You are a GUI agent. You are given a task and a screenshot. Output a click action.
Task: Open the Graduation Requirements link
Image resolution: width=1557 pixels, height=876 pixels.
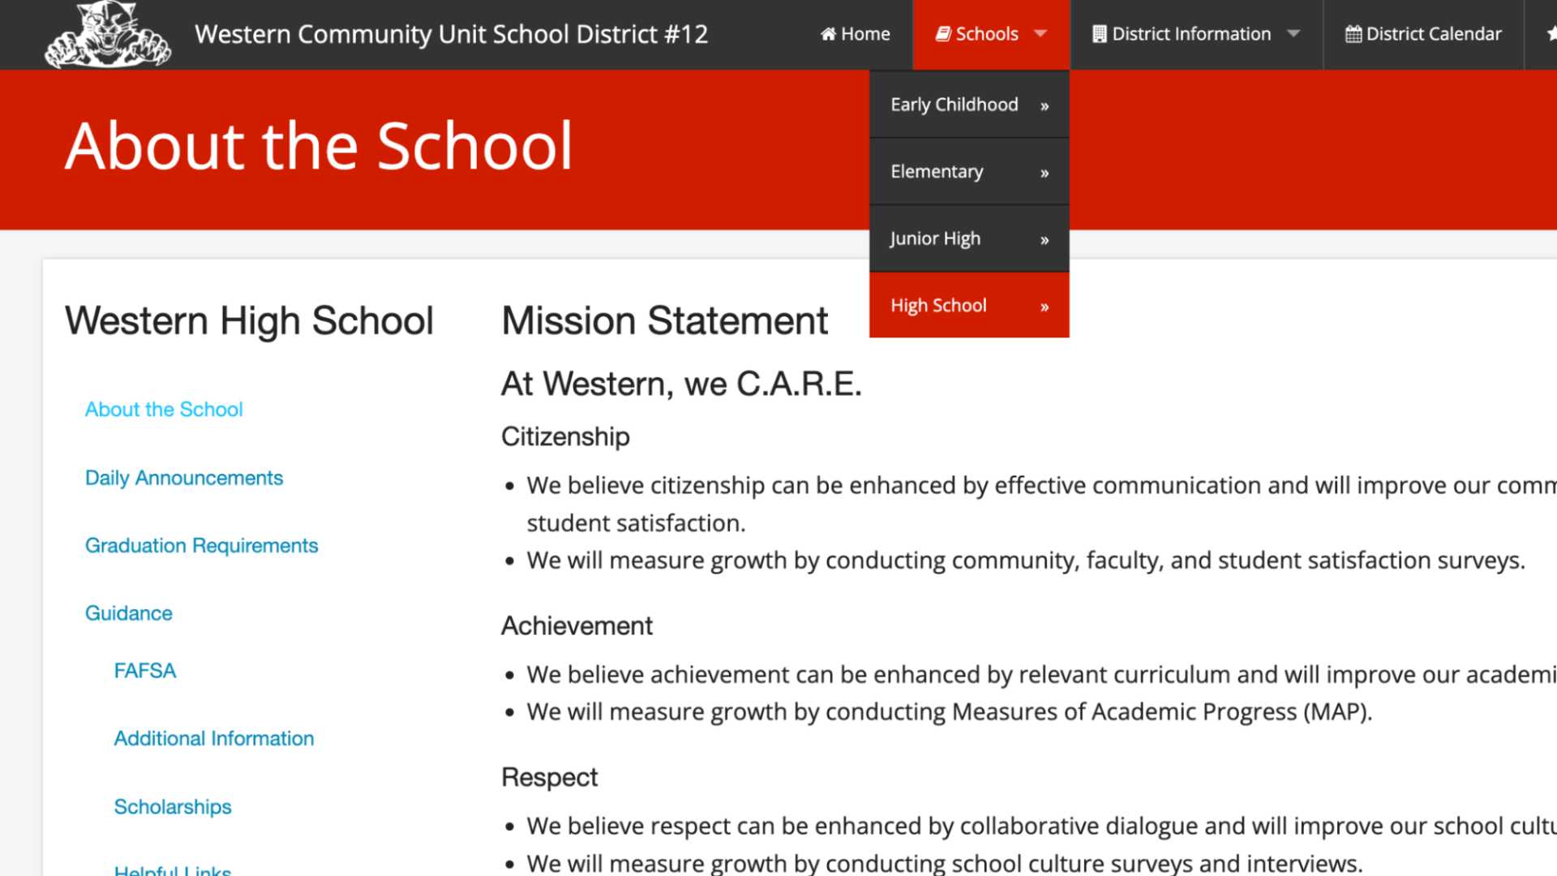click(x=201, y=546)
